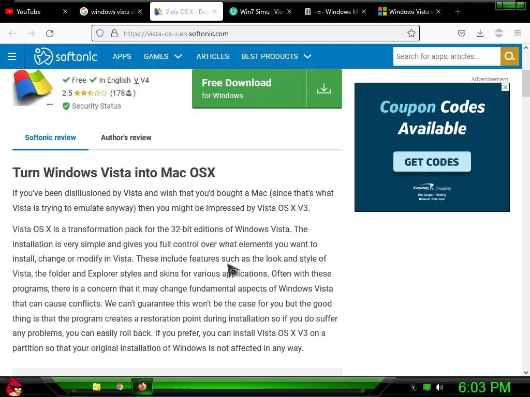Click the 6:03 PM clock
This screenshot has width=530, height=397.
pos(484,387)
